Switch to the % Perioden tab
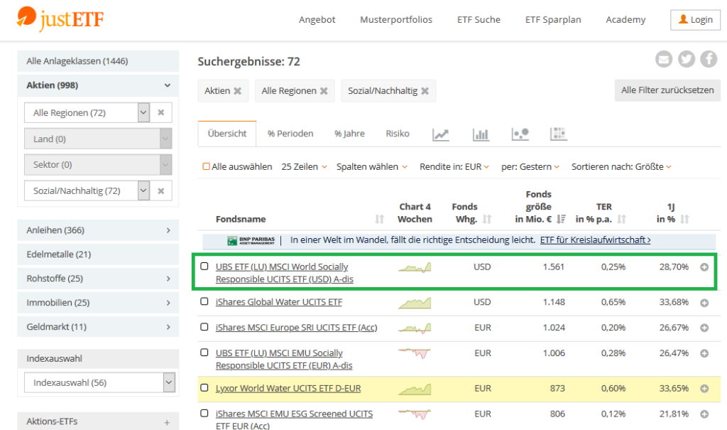This screenshot has width=727, height=430. click(x=290, y=134)
